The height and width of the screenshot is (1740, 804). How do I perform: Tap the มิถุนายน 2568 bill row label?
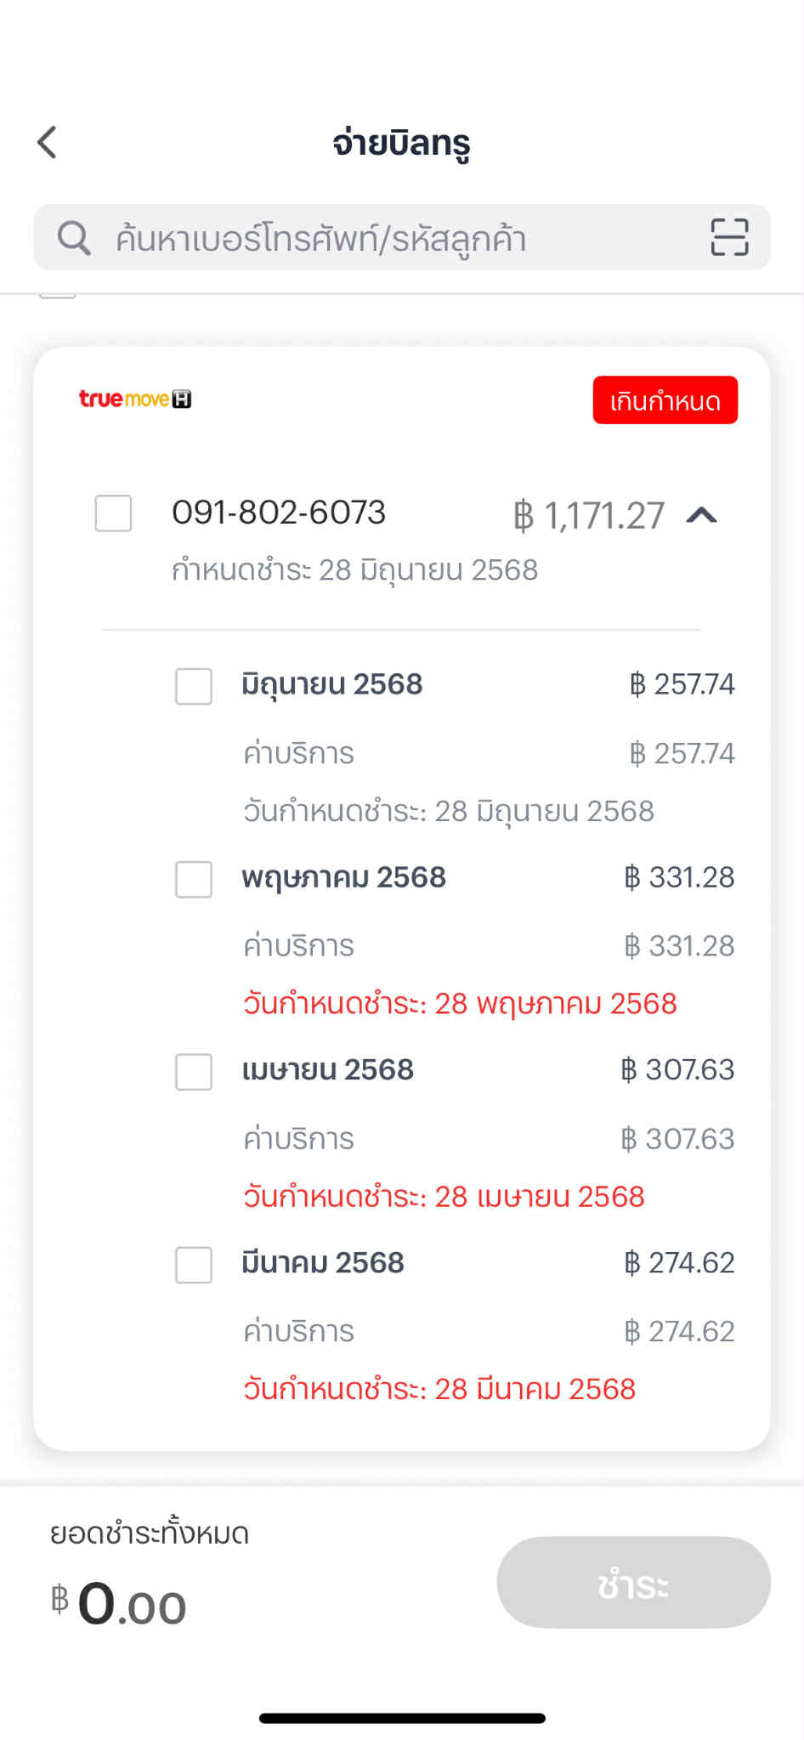332,684
